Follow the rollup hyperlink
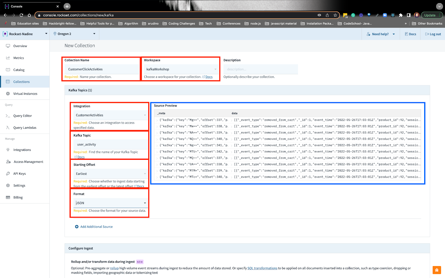 [114, 268]
